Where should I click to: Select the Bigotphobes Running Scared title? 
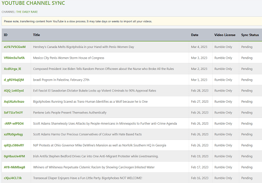pos(90,102)
